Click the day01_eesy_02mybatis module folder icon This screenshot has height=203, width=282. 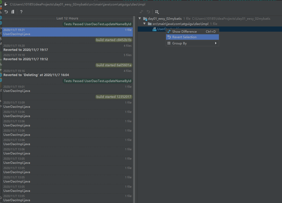click(x=145, y=19)
